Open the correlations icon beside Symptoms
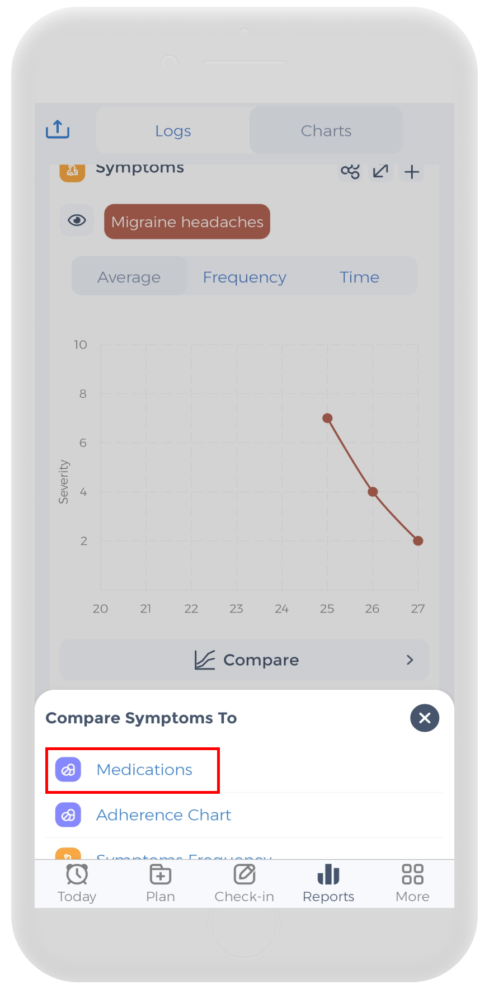 (350, 171)
